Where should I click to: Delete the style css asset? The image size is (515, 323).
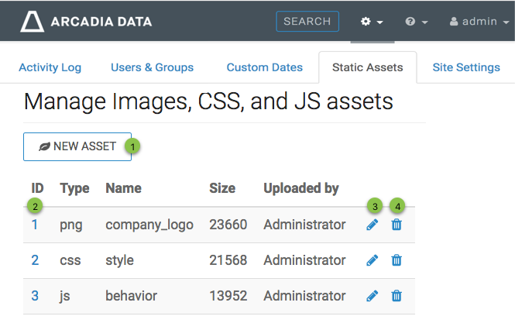tap(397, 260)
